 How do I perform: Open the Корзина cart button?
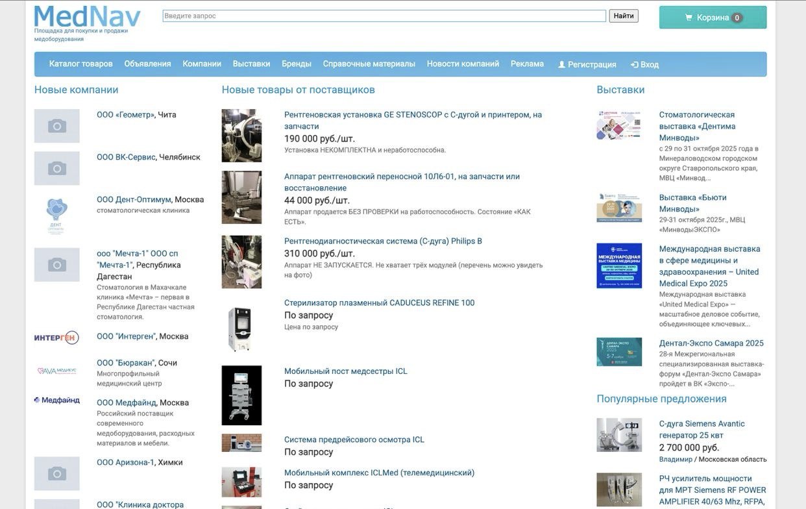coord(713,18)
